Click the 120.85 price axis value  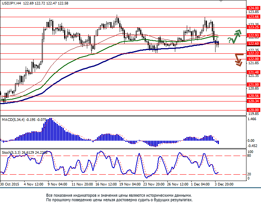[x=254, y=88]
